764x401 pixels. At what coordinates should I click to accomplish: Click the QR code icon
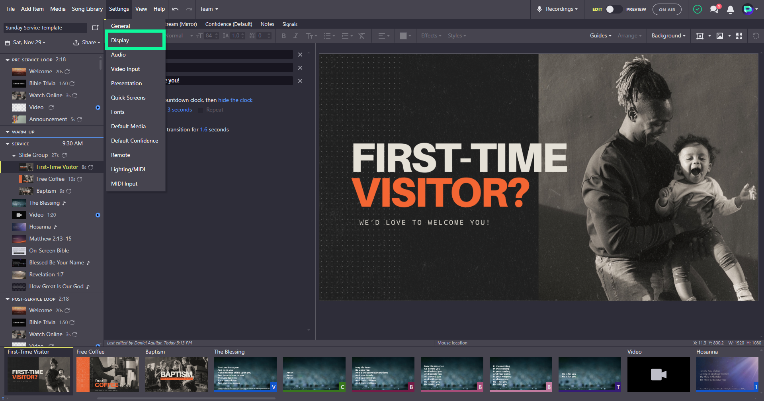tap(739, 36)
